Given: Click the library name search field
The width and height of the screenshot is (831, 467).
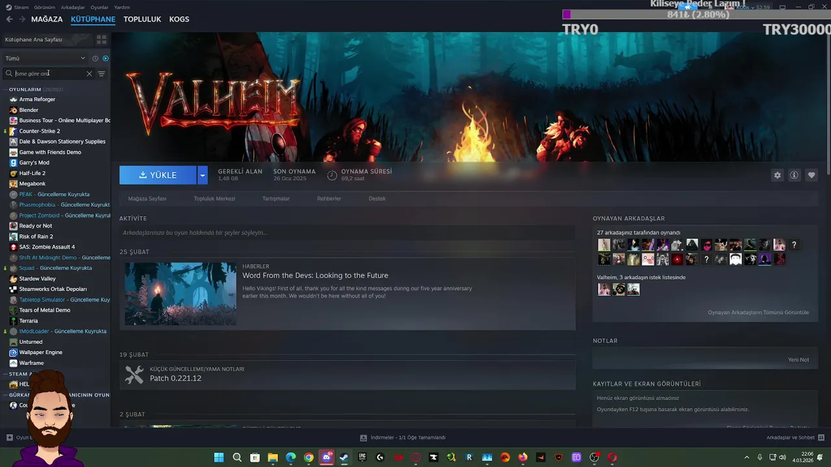Looking at the screenshot, I should [x=49, y=73].
